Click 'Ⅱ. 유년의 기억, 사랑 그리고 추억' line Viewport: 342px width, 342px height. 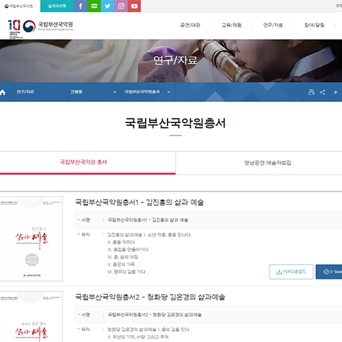(138, 337)
